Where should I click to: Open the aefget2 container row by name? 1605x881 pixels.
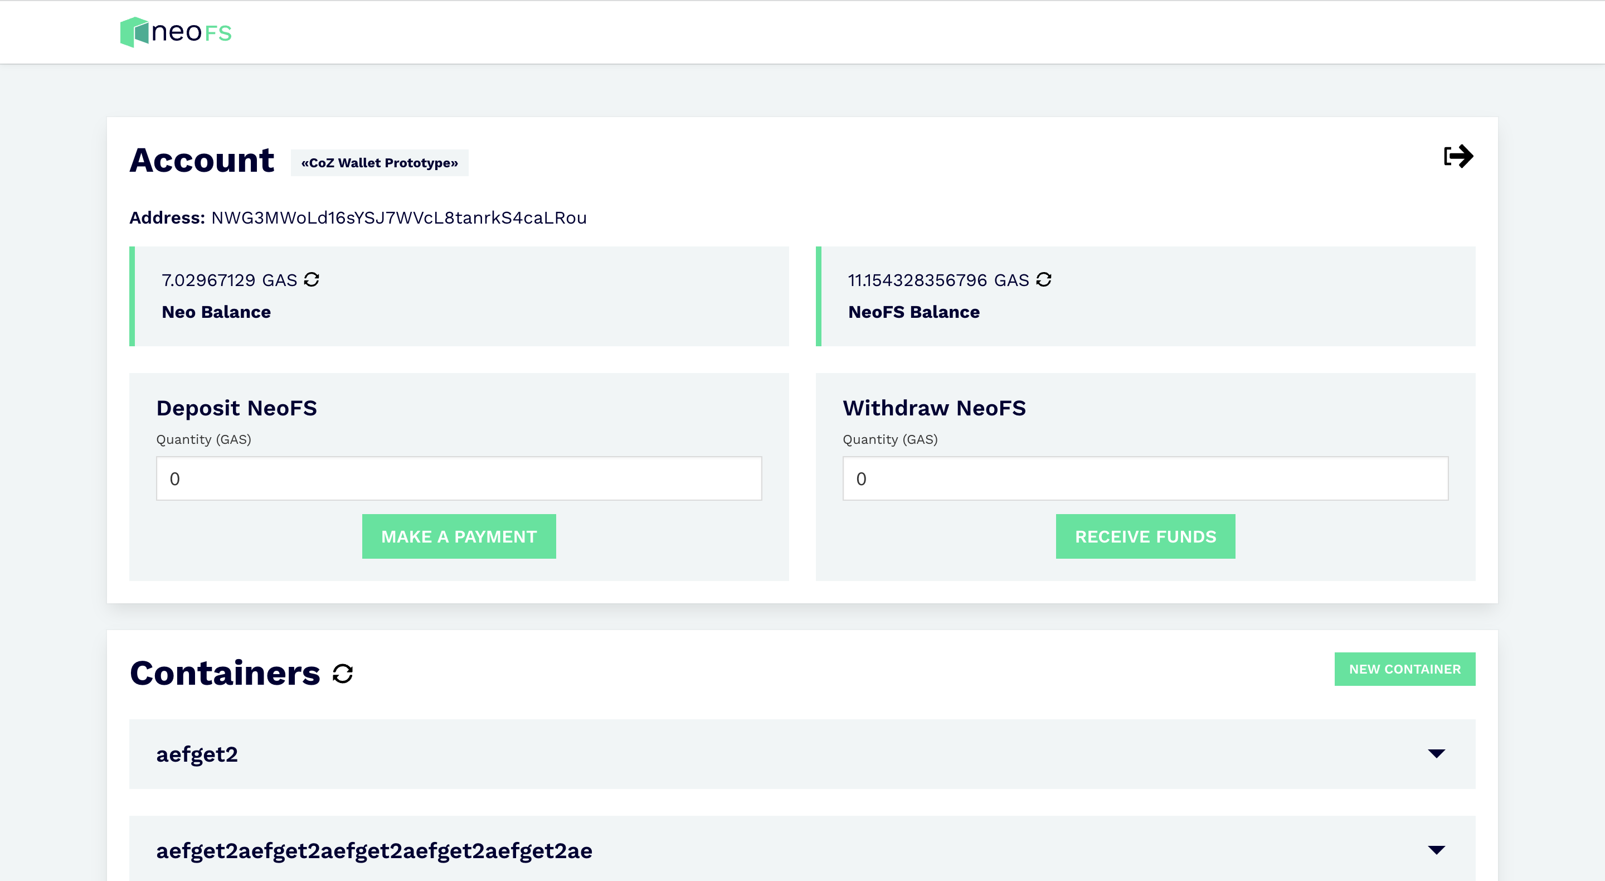coord(197,754)
